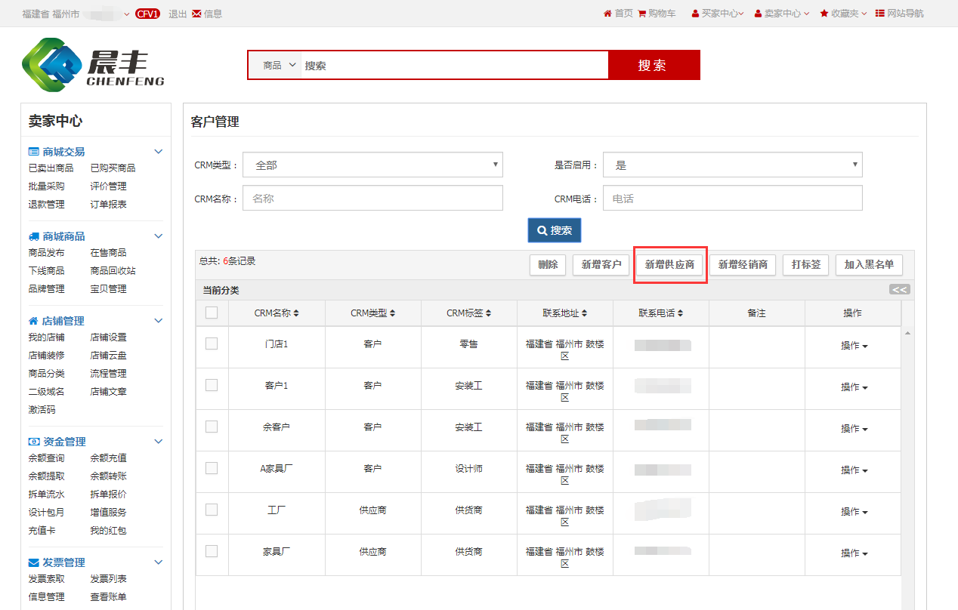Image resolution: width=958 pixels, height=610 pixels.
Task: Open 店铺设置 in the sidebar menu
Action: coord(108,337)
